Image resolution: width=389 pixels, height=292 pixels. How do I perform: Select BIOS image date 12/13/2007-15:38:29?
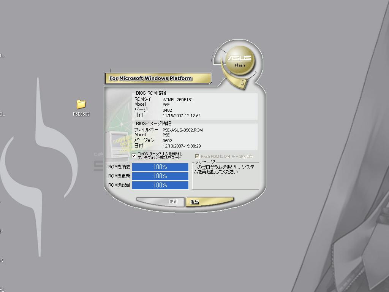coord(182,146)
